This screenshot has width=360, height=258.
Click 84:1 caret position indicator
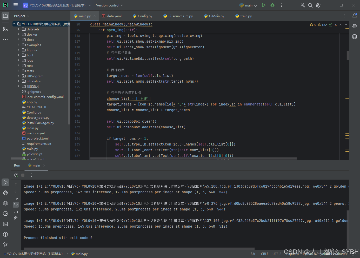254,254
